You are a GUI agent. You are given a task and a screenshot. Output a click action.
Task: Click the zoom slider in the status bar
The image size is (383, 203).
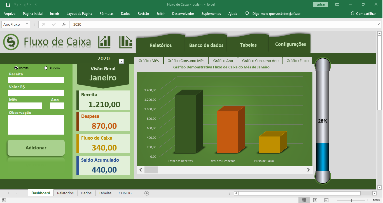click(352, 200)
